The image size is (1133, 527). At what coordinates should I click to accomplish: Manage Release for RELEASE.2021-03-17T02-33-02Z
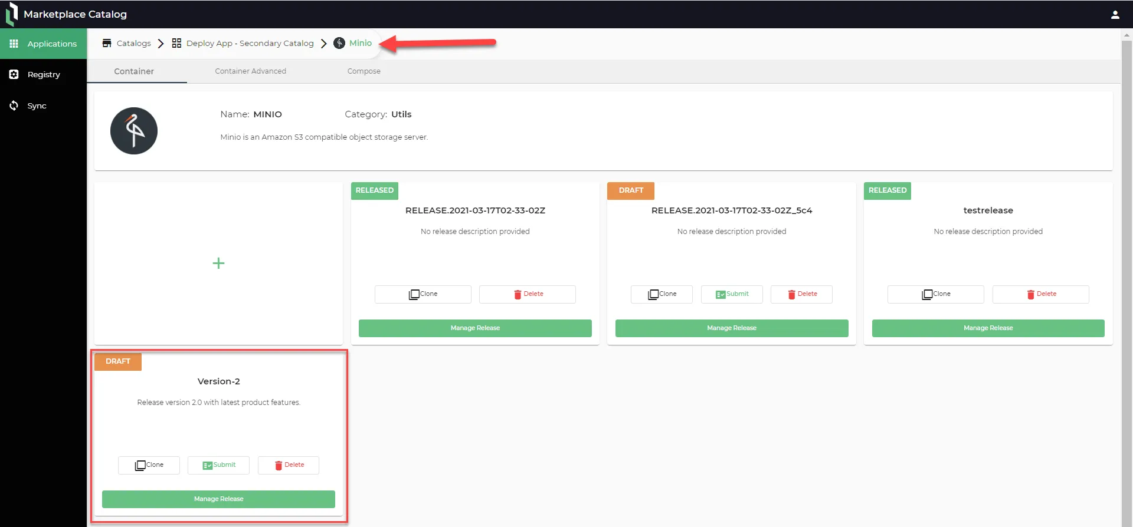coord(475,328)
